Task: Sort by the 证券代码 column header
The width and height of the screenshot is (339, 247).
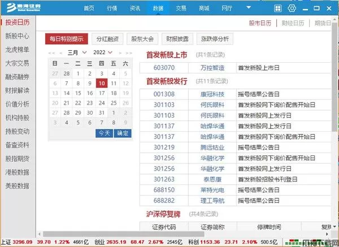Action: (164, 227)
